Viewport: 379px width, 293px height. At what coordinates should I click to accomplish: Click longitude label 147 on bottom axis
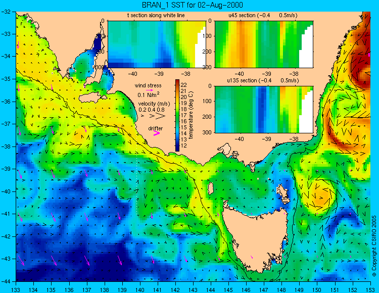(264, 289)
